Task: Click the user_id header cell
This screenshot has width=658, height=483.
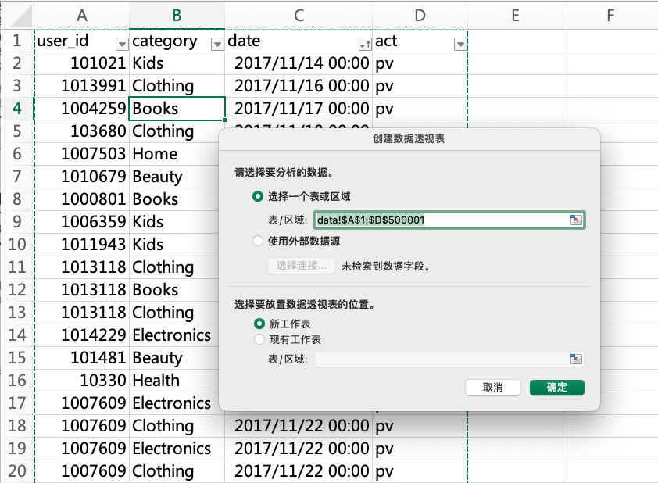Action: point(82,41)
